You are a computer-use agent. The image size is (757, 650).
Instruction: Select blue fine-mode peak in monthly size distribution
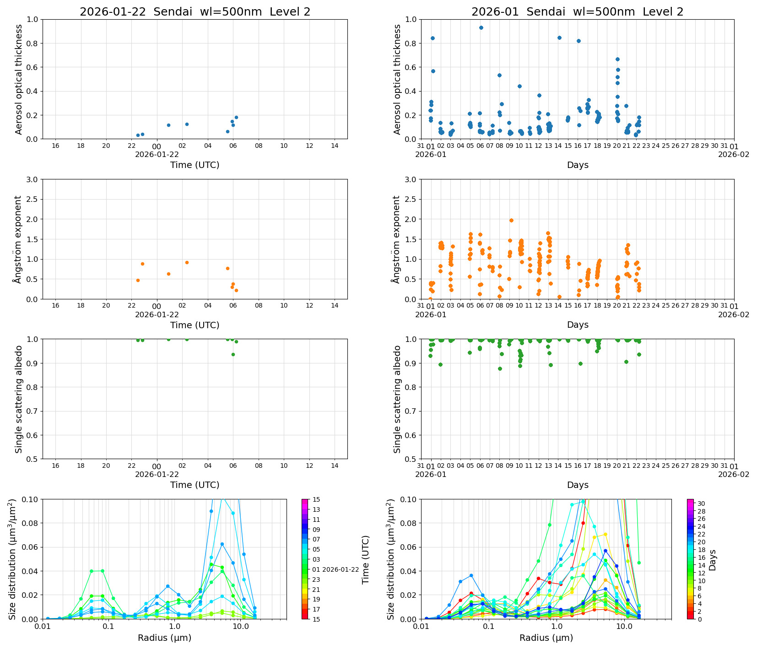pyautogui.click(x=471, y=575)
